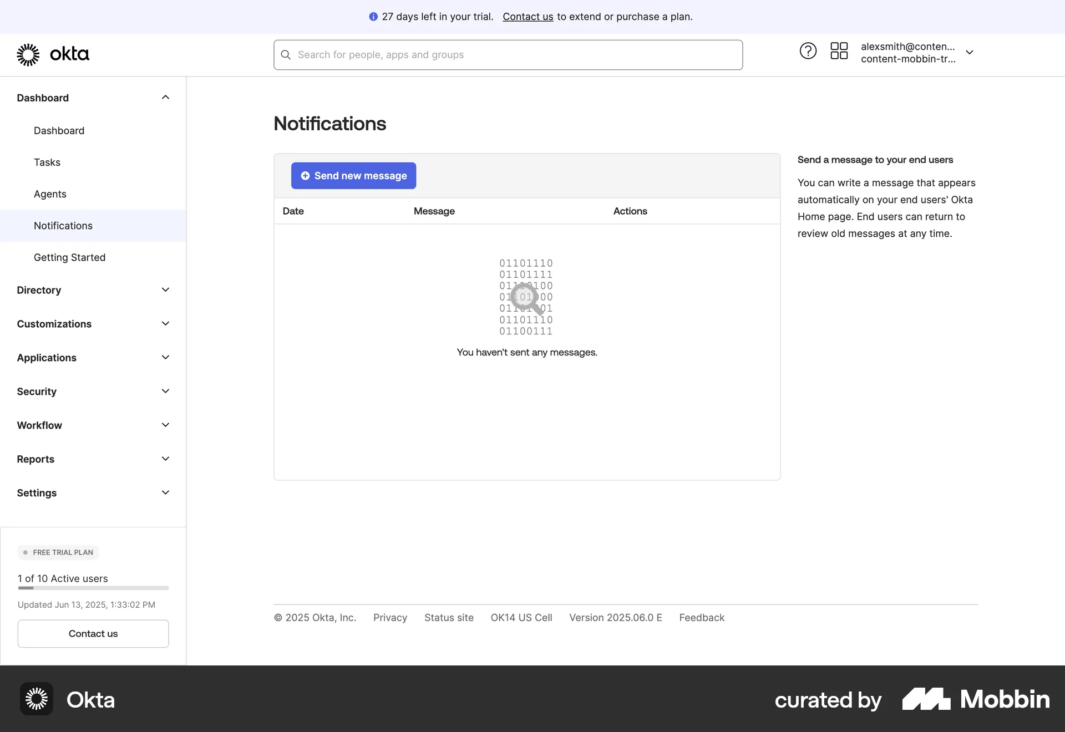Click the Mobbin logo in the footer
Screen dimensions: 1065x732
[x=975, y=699]
